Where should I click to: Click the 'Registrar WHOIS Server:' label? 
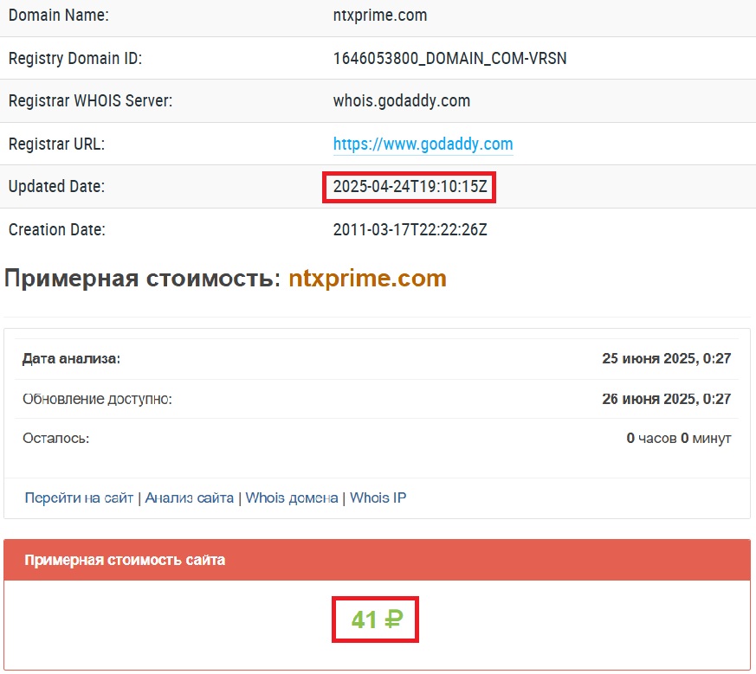(90, 101)
